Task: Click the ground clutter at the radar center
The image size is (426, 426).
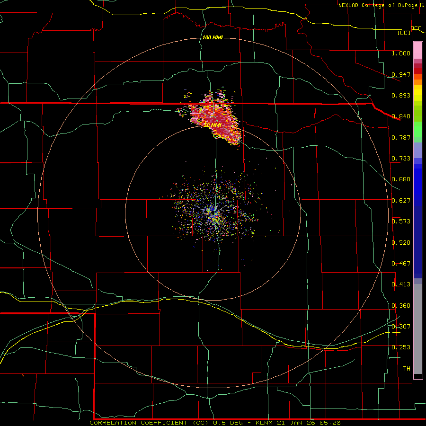Action: (x=214, y=213)
